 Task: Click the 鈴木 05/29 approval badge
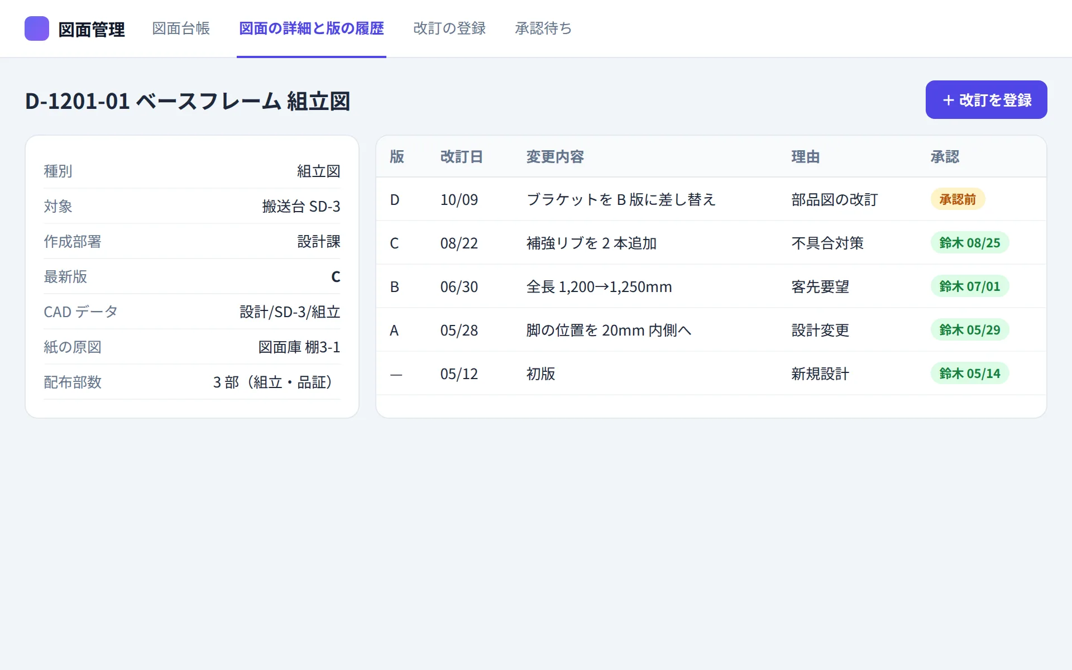click(969, 330)
